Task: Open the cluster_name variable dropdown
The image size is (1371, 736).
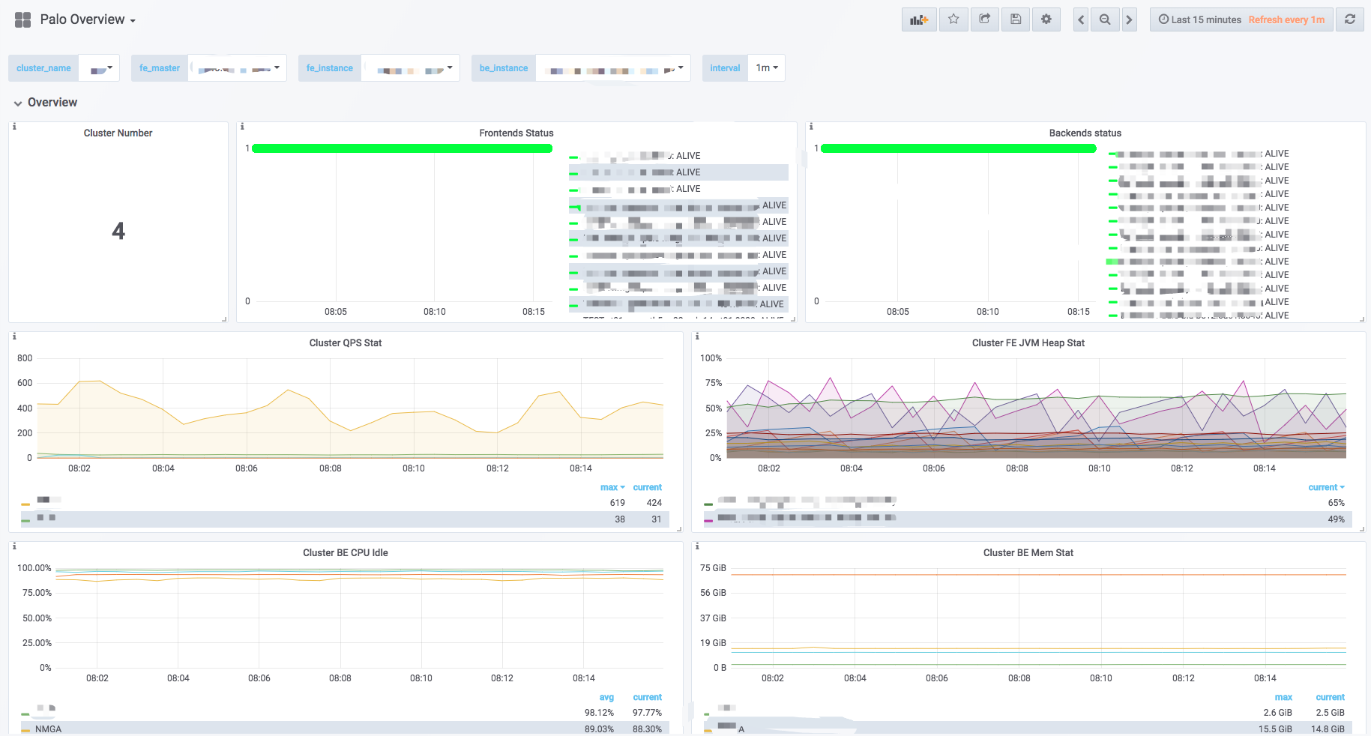Action: (100, 67)
